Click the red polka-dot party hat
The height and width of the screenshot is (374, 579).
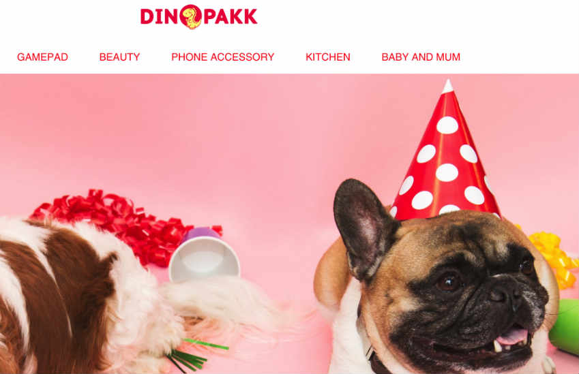(x=446, y=155)
